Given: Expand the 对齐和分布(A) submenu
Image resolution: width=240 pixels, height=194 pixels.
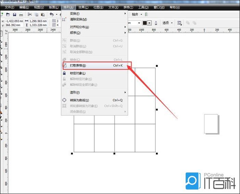Looking at the screenshot, I should tap(95, 27).
